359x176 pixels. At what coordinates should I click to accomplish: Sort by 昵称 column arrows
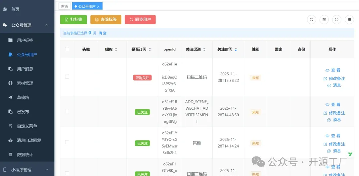click(116, 49)
